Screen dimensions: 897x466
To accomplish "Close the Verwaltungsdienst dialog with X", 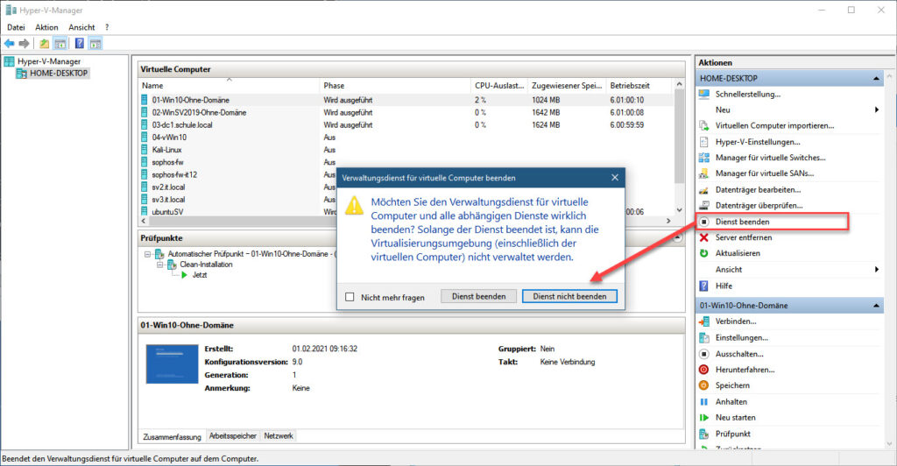I will [x=615, y=178].
